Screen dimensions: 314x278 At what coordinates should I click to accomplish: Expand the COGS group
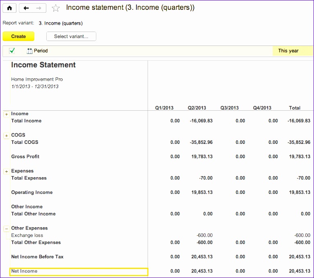tap(7, 136)
